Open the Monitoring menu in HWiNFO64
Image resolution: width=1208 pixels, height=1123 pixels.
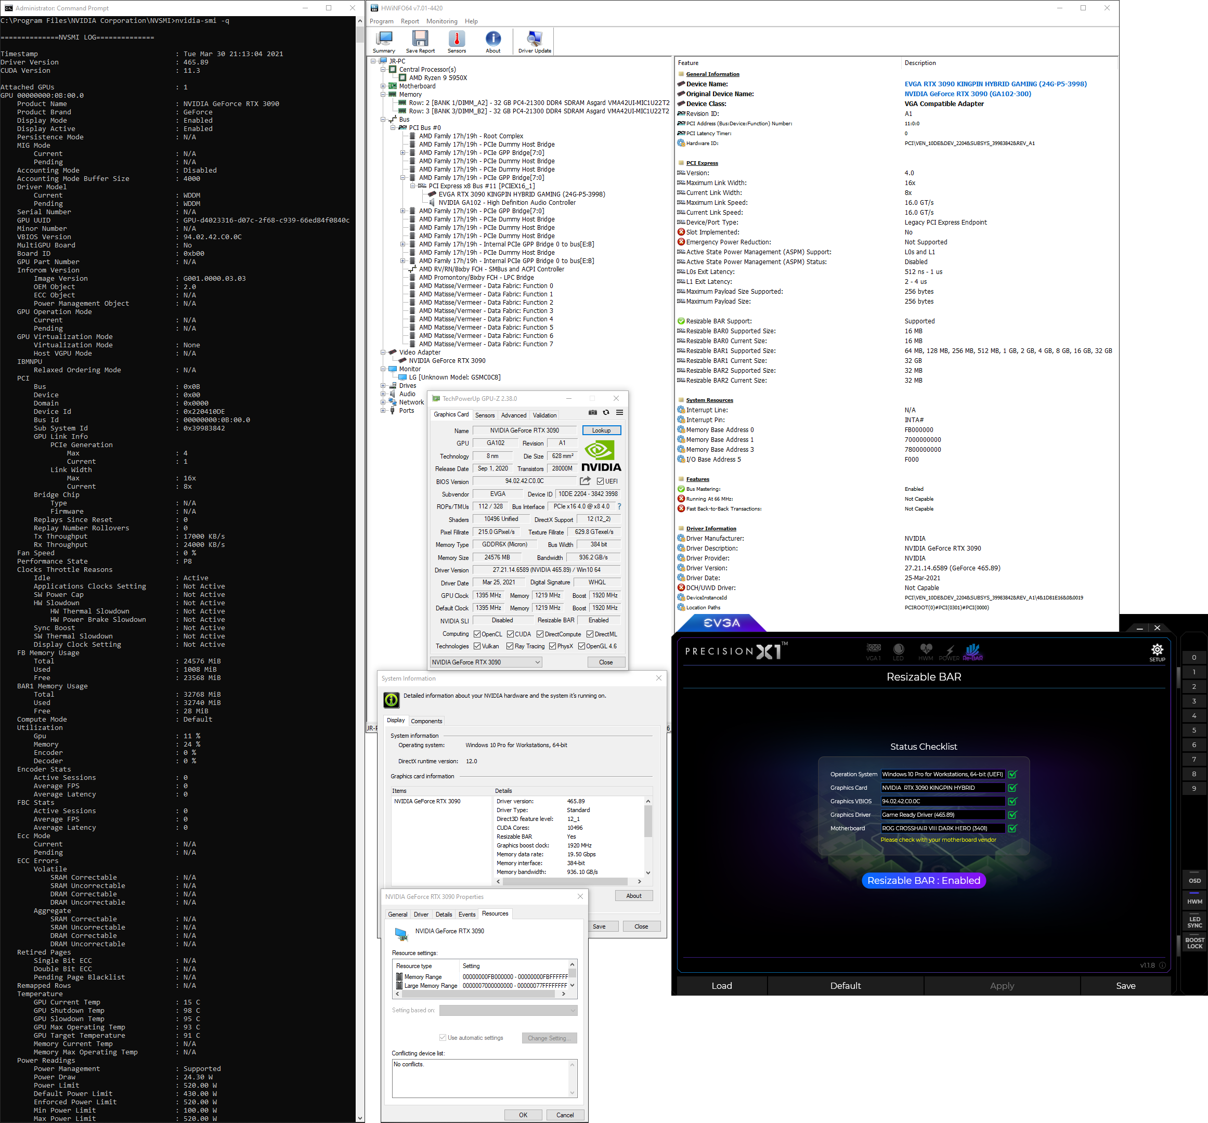tap(442, 21)
